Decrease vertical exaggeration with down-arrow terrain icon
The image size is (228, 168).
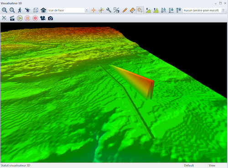(x=148, y=10)
